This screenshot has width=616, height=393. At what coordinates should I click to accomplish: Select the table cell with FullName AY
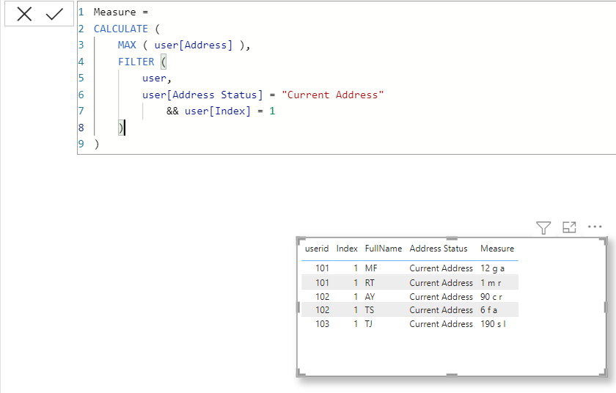point(370,297)
